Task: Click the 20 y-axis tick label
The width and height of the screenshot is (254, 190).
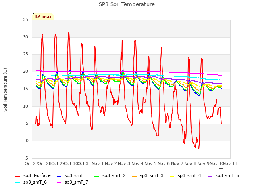Action: coord(25,71)
